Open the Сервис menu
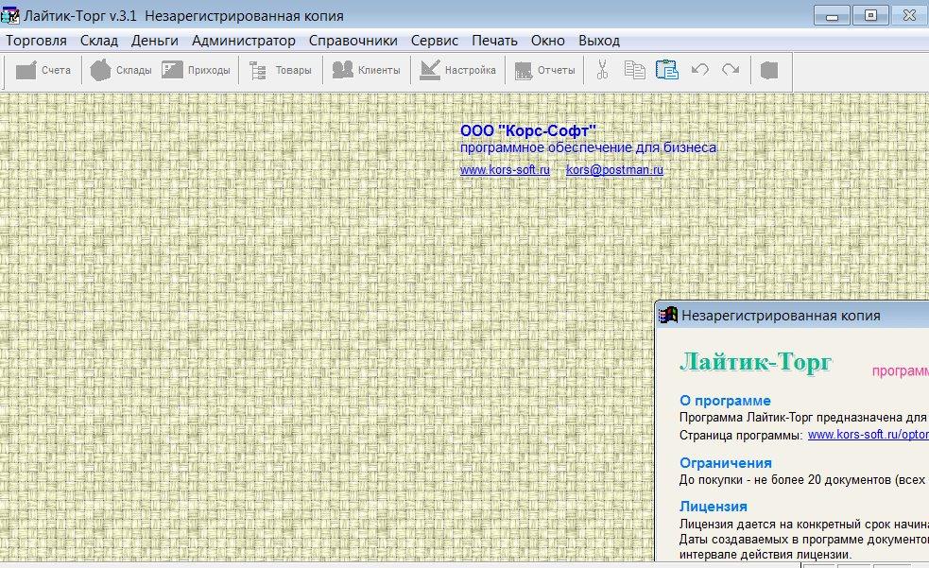 point(435,41)
